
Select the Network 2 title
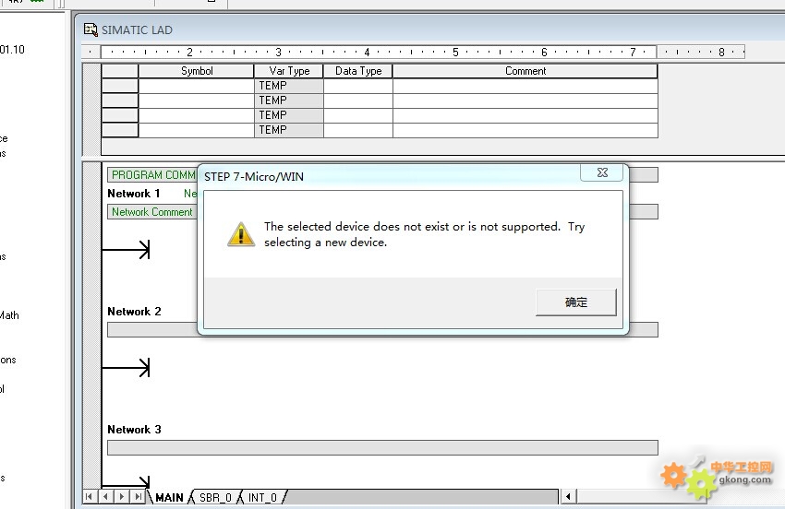tap(134, 312)
